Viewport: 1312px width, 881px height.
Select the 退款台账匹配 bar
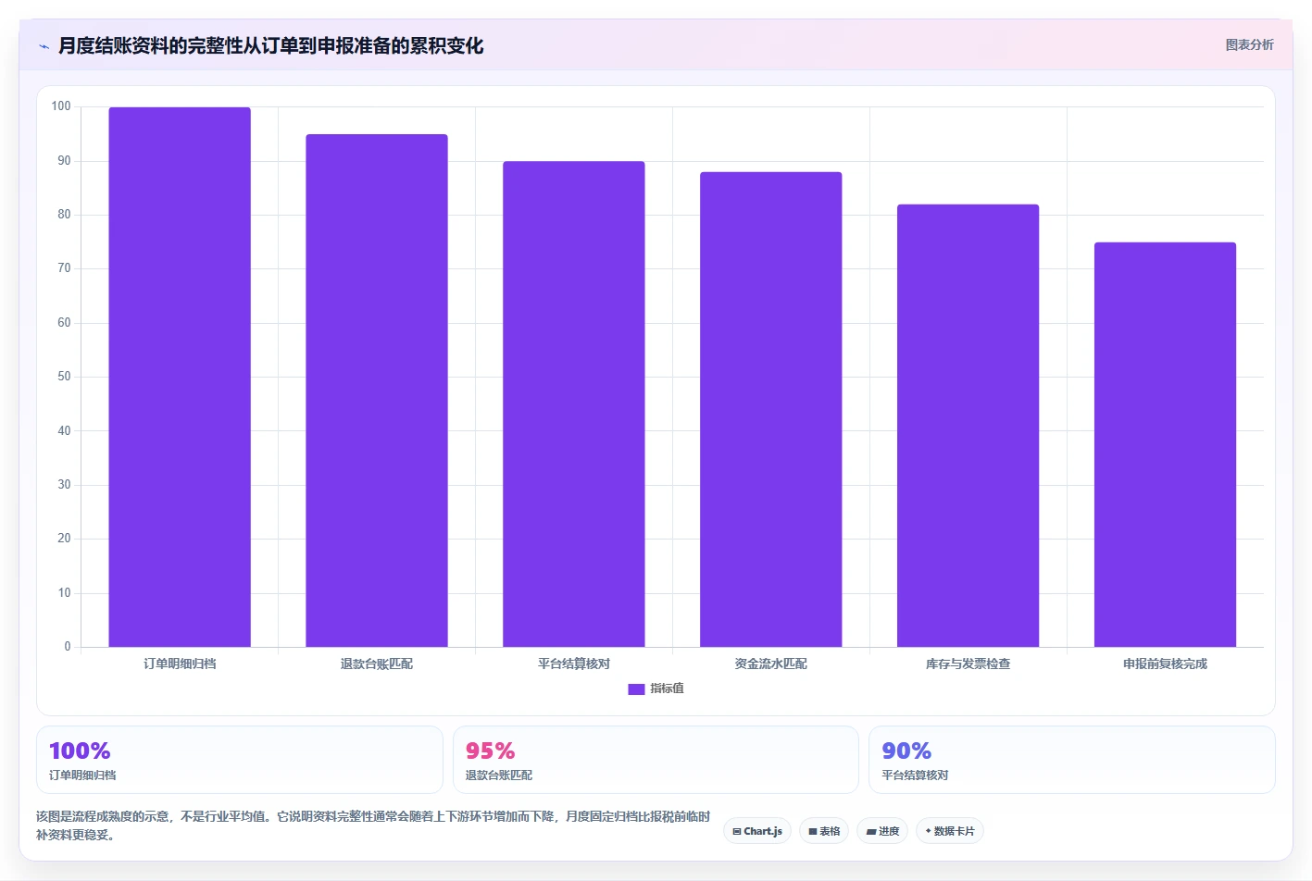coord(377,391)
